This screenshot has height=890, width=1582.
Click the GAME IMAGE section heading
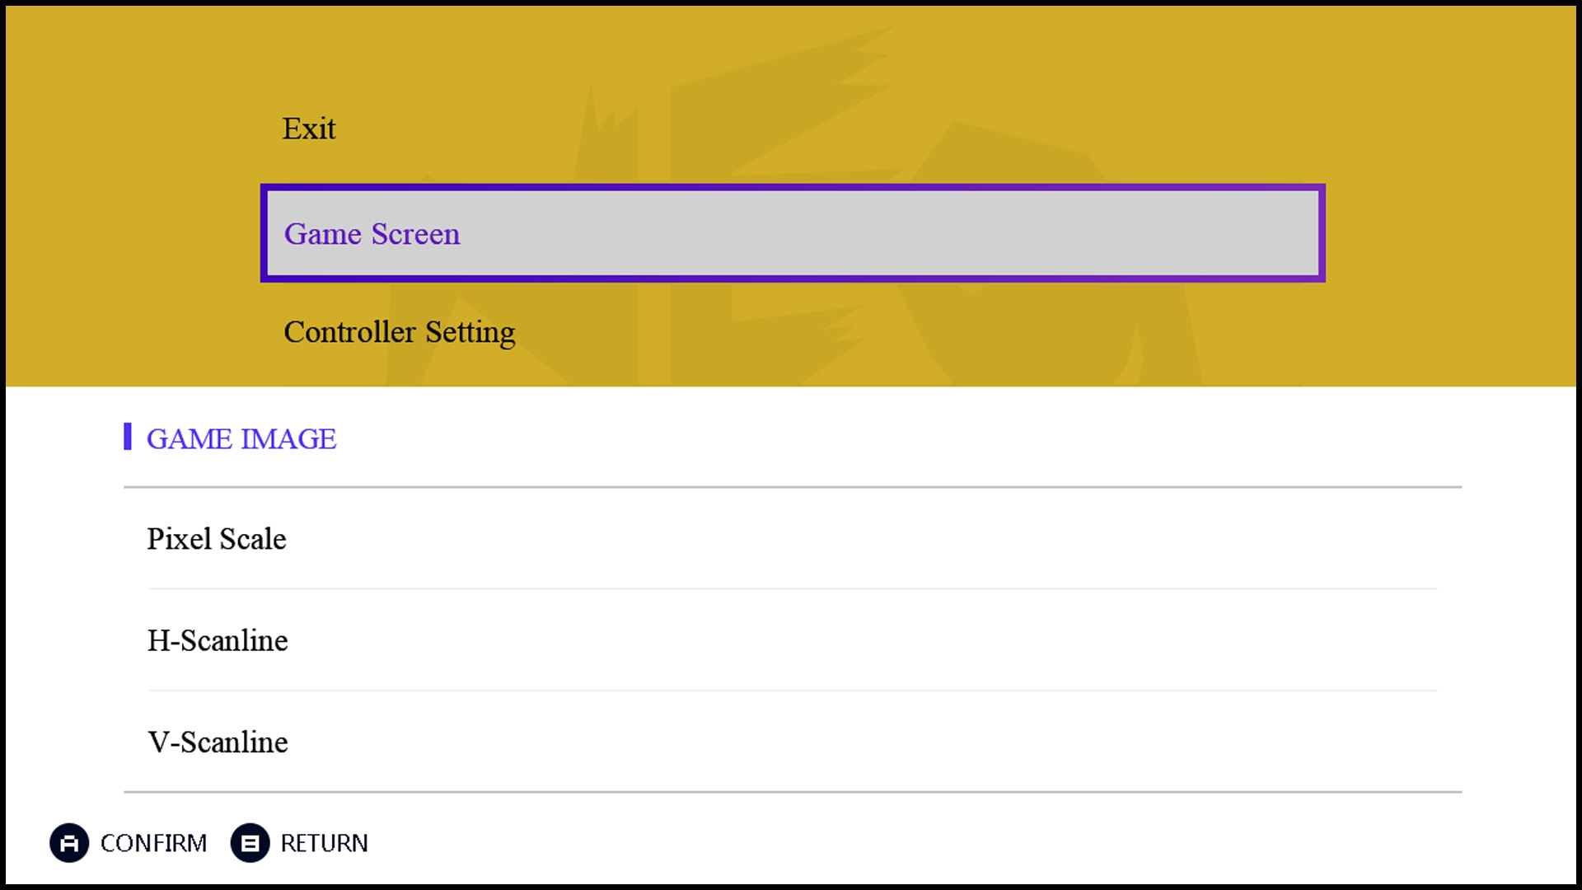coord(241,439)
